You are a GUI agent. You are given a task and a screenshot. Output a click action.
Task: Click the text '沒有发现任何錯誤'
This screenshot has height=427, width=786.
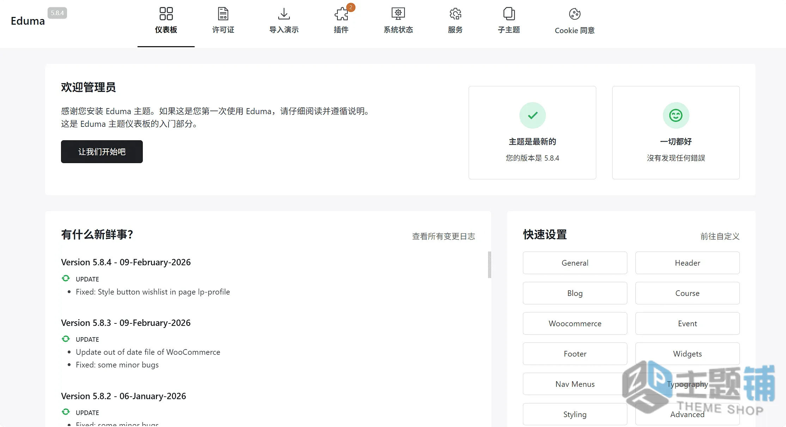(676, 158)
